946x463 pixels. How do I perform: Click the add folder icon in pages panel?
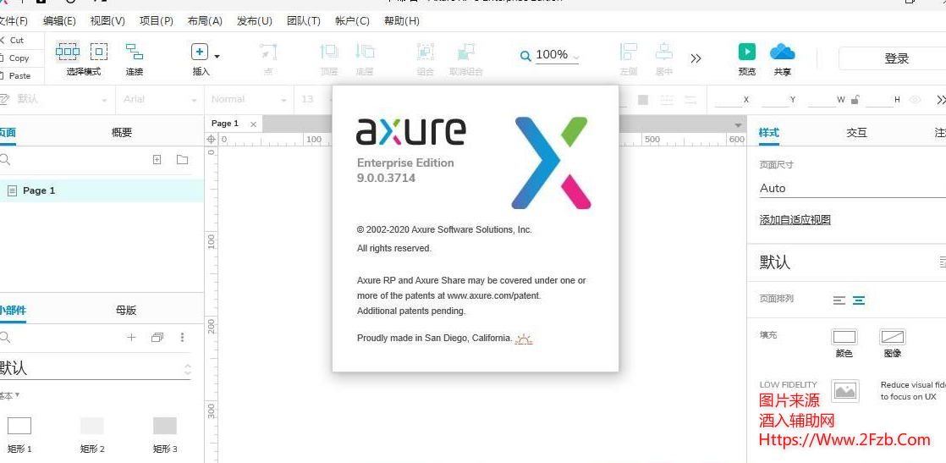tap(182, 160)
